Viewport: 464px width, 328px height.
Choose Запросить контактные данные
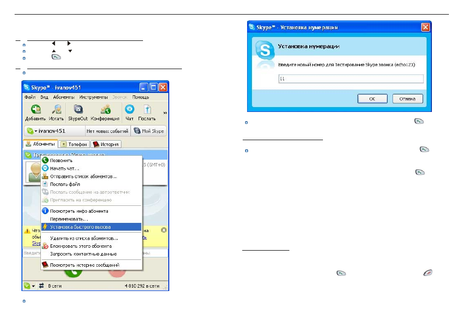(91, 254)
